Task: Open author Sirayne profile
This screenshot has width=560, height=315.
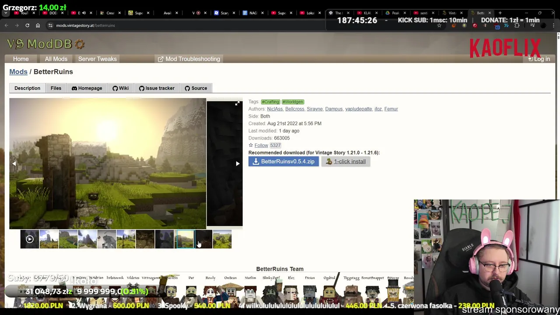Action: (x=315, y=109)
